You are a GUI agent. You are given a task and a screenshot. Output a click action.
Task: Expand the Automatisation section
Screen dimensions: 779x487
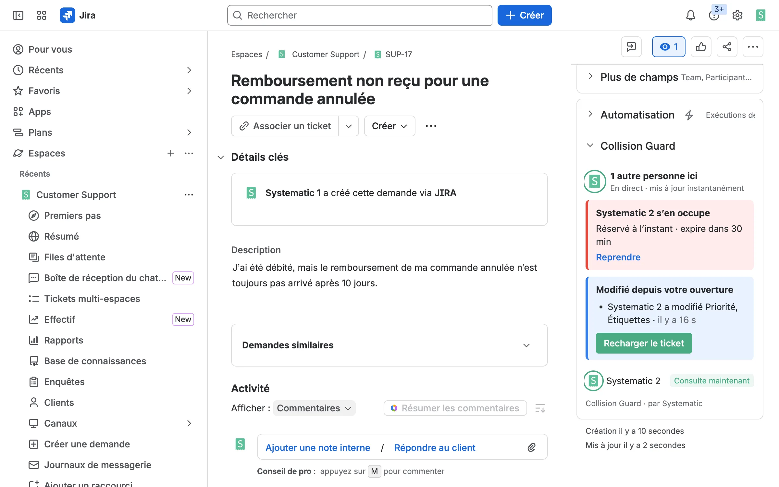[590, 114]
